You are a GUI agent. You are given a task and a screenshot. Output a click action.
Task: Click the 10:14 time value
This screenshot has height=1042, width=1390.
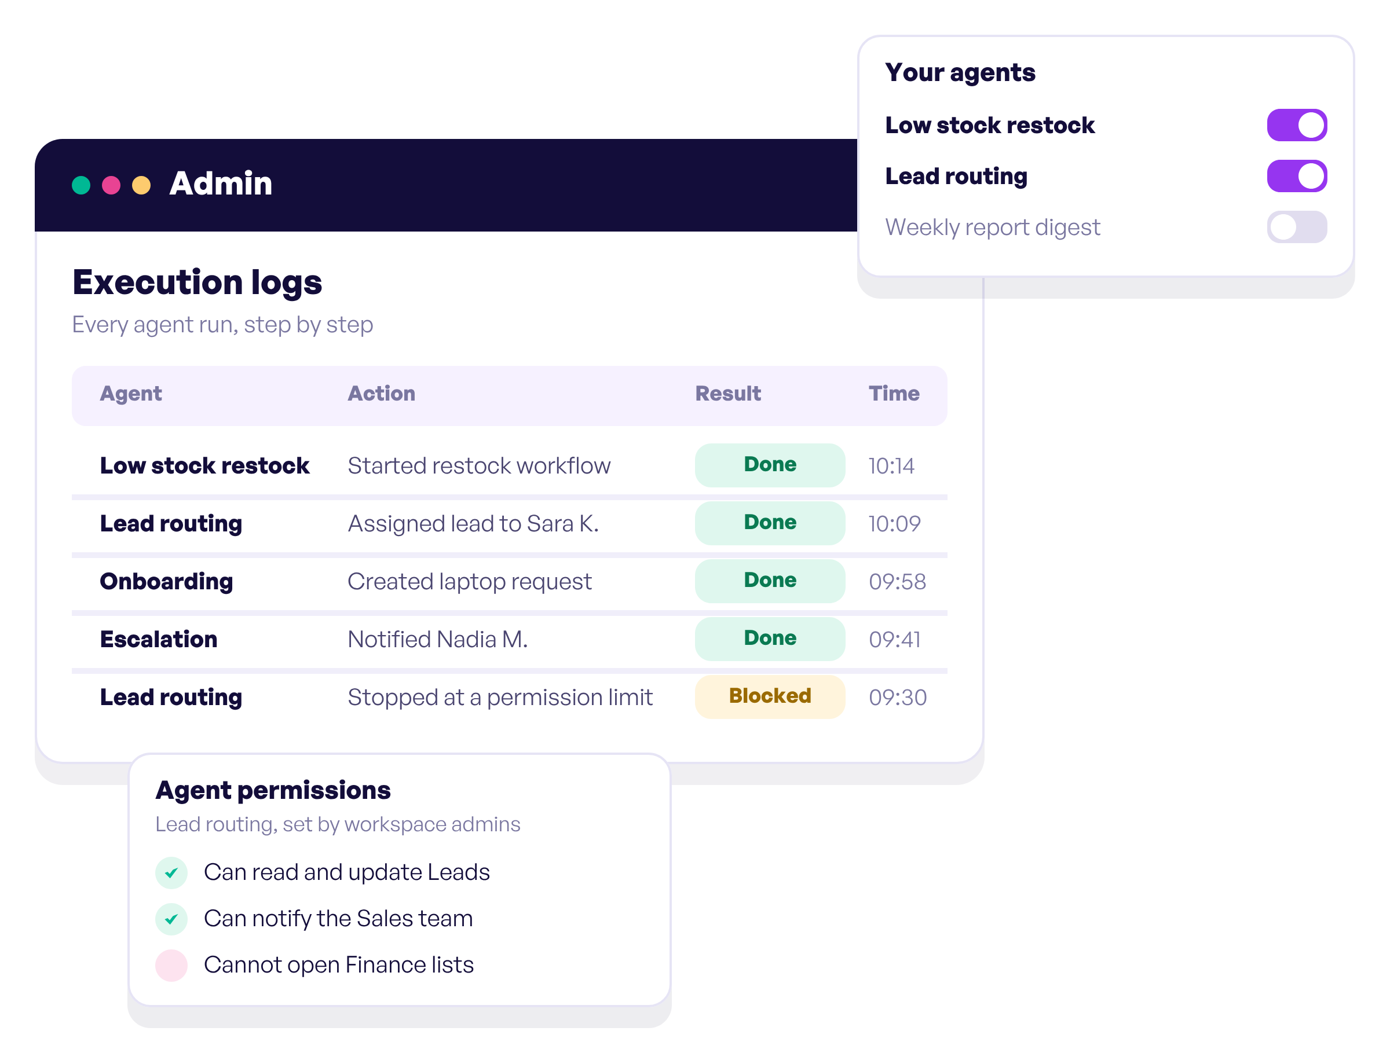pyautogui.click(x=891, y=466)
